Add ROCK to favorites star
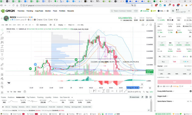The height and width of the screenshot is (115, 192). [2, 18]
